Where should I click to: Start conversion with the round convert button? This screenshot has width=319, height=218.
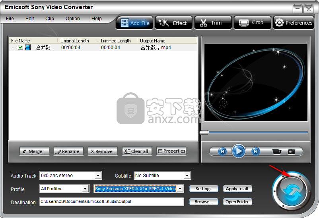coord(292,191)
